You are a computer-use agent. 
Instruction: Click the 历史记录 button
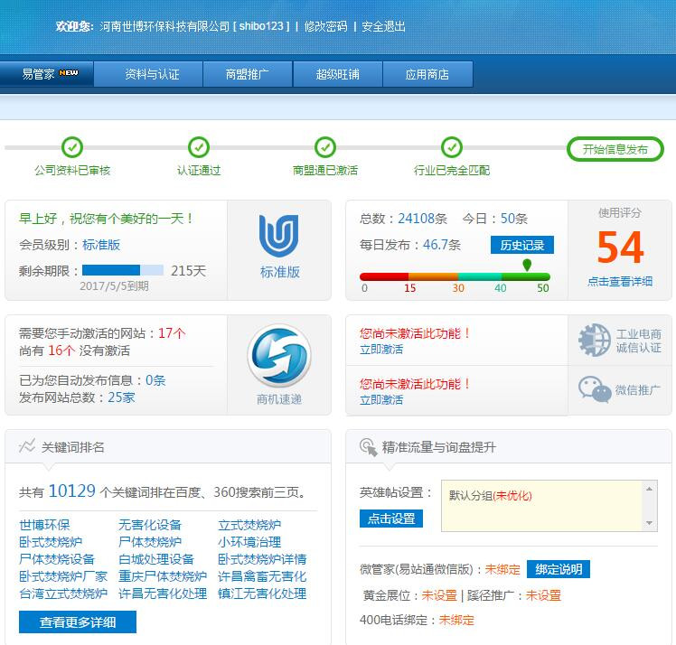point(522,245)
